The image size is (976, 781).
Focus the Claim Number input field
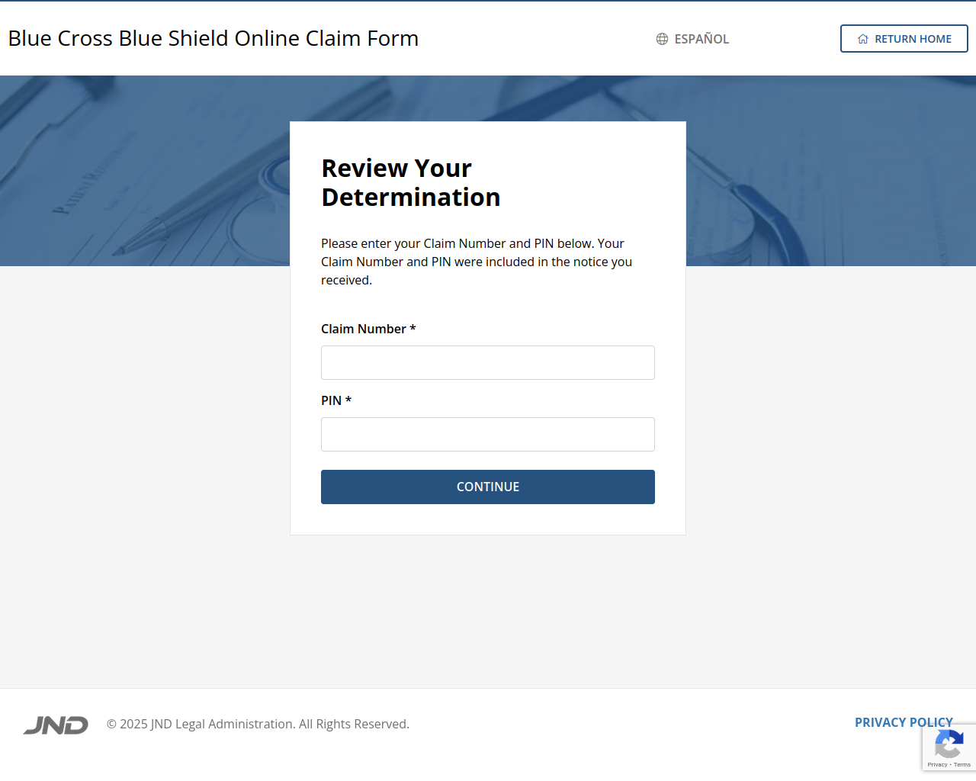[x=488, y=362]
